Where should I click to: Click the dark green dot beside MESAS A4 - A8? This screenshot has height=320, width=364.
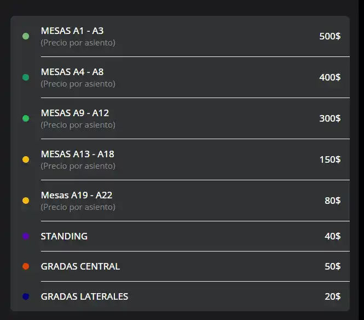click(26, 77)
